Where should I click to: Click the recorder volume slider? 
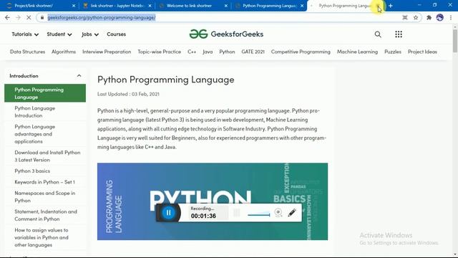click(258, 215)
